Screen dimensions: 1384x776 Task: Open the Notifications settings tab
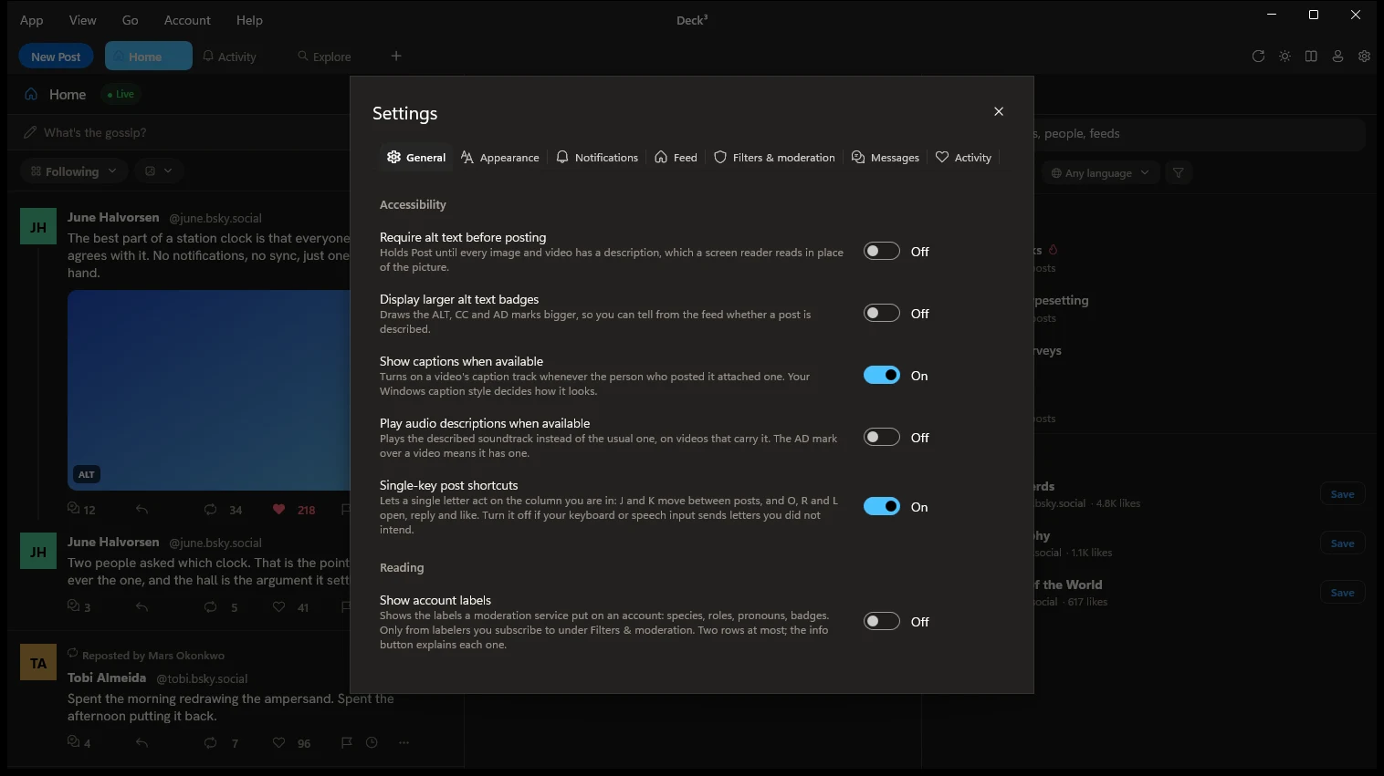[597, 157]
